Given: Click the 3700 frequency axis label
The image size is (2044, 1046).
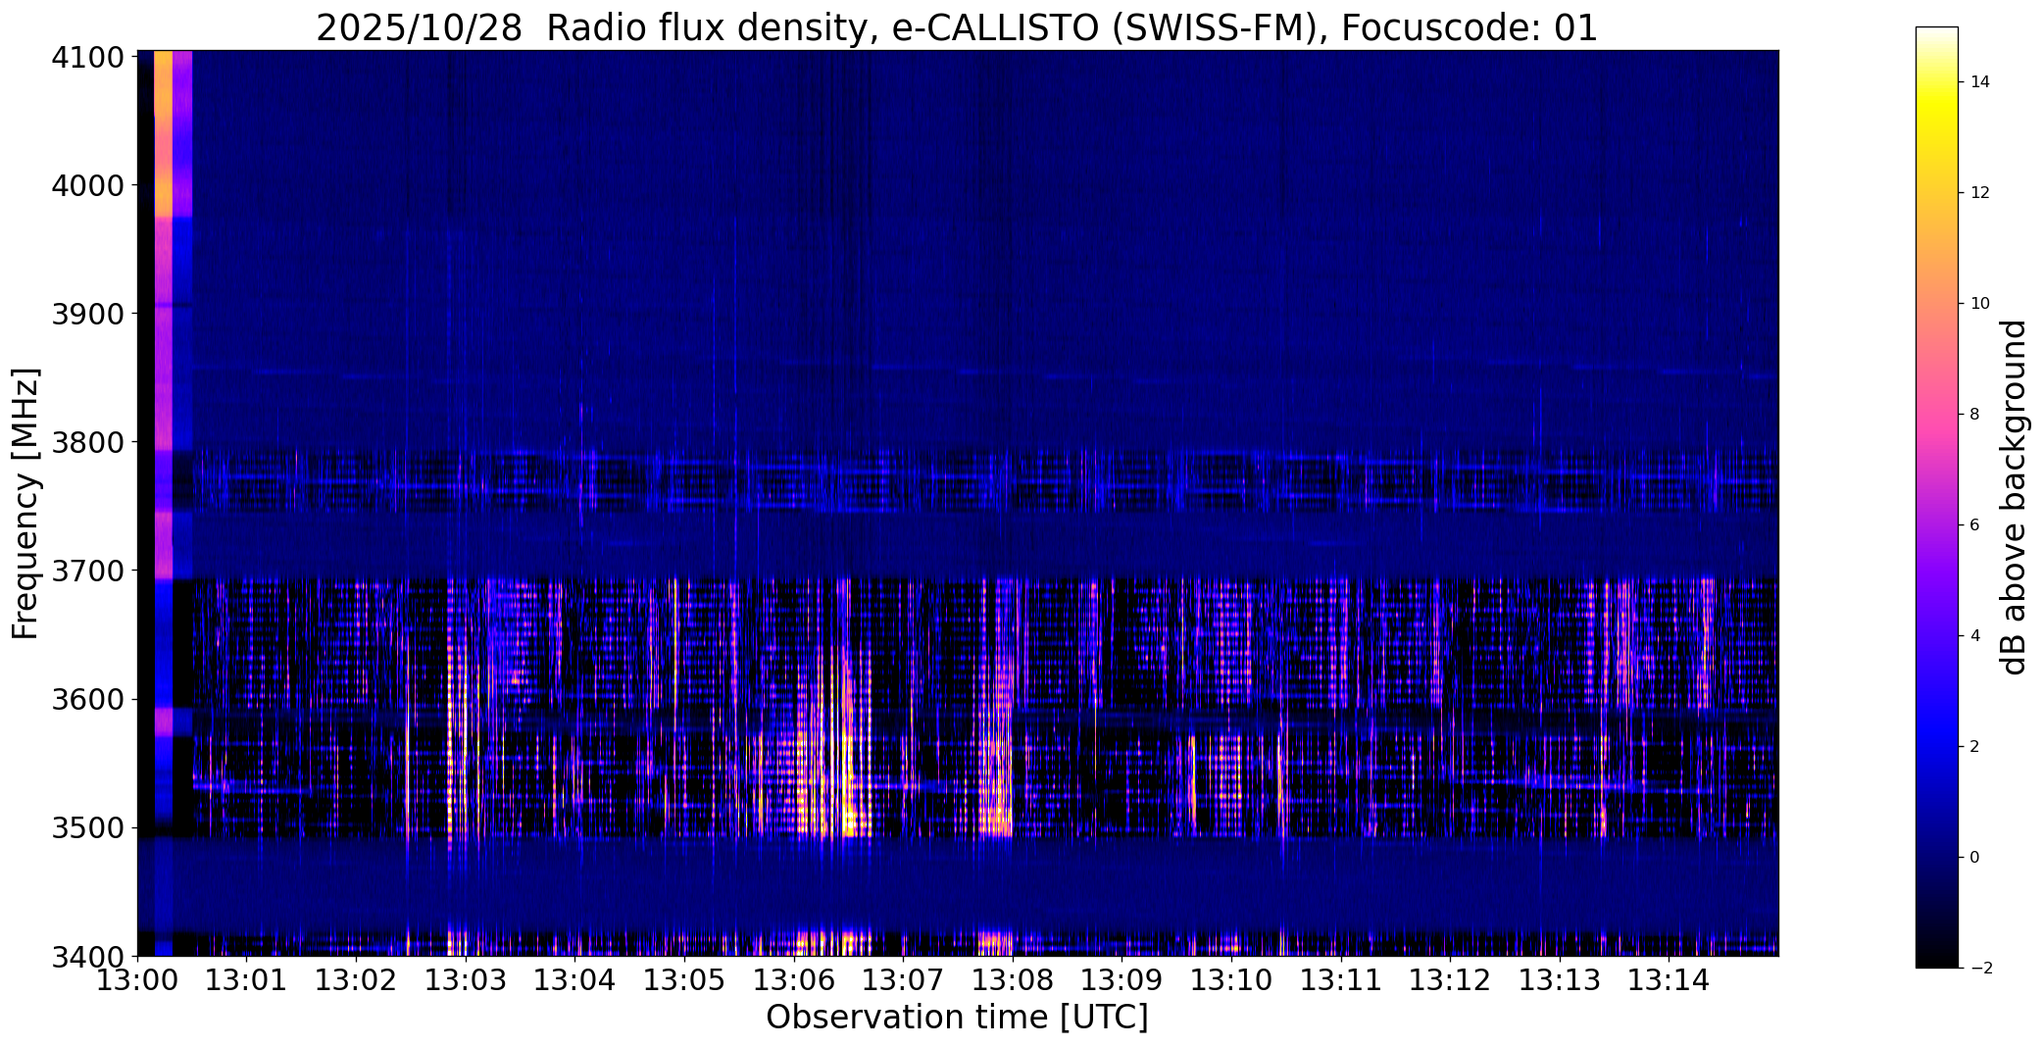Looking at the screenshot, I should click(x=87, y=571).
